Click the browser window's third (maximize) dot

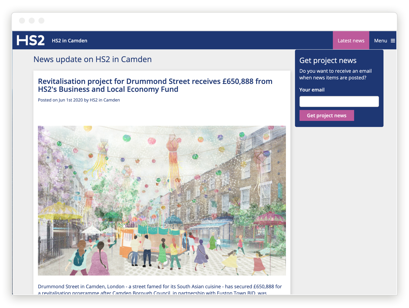point(41,21)
